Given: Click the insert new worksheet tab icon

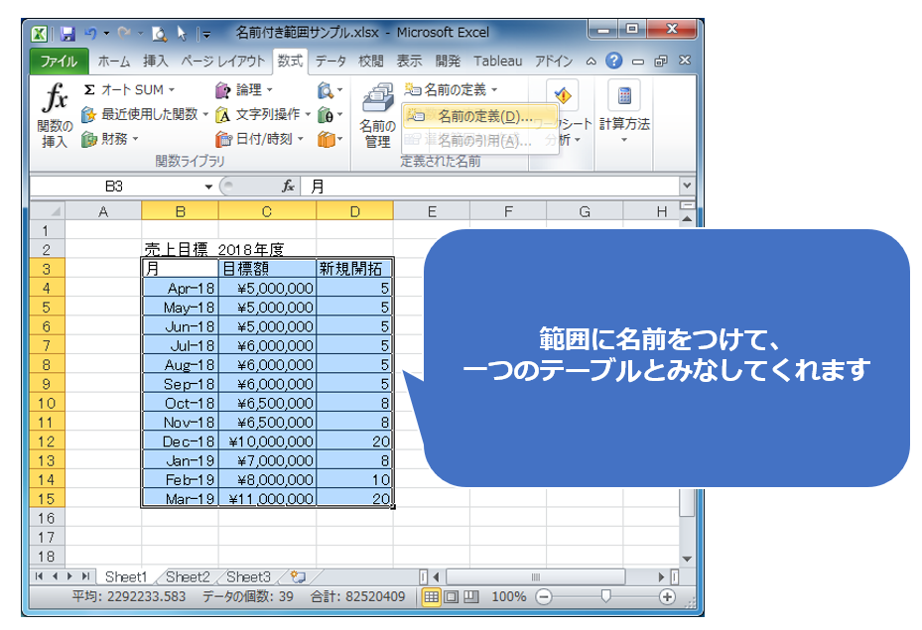Looking at the screenshot, I should (297, 576).
